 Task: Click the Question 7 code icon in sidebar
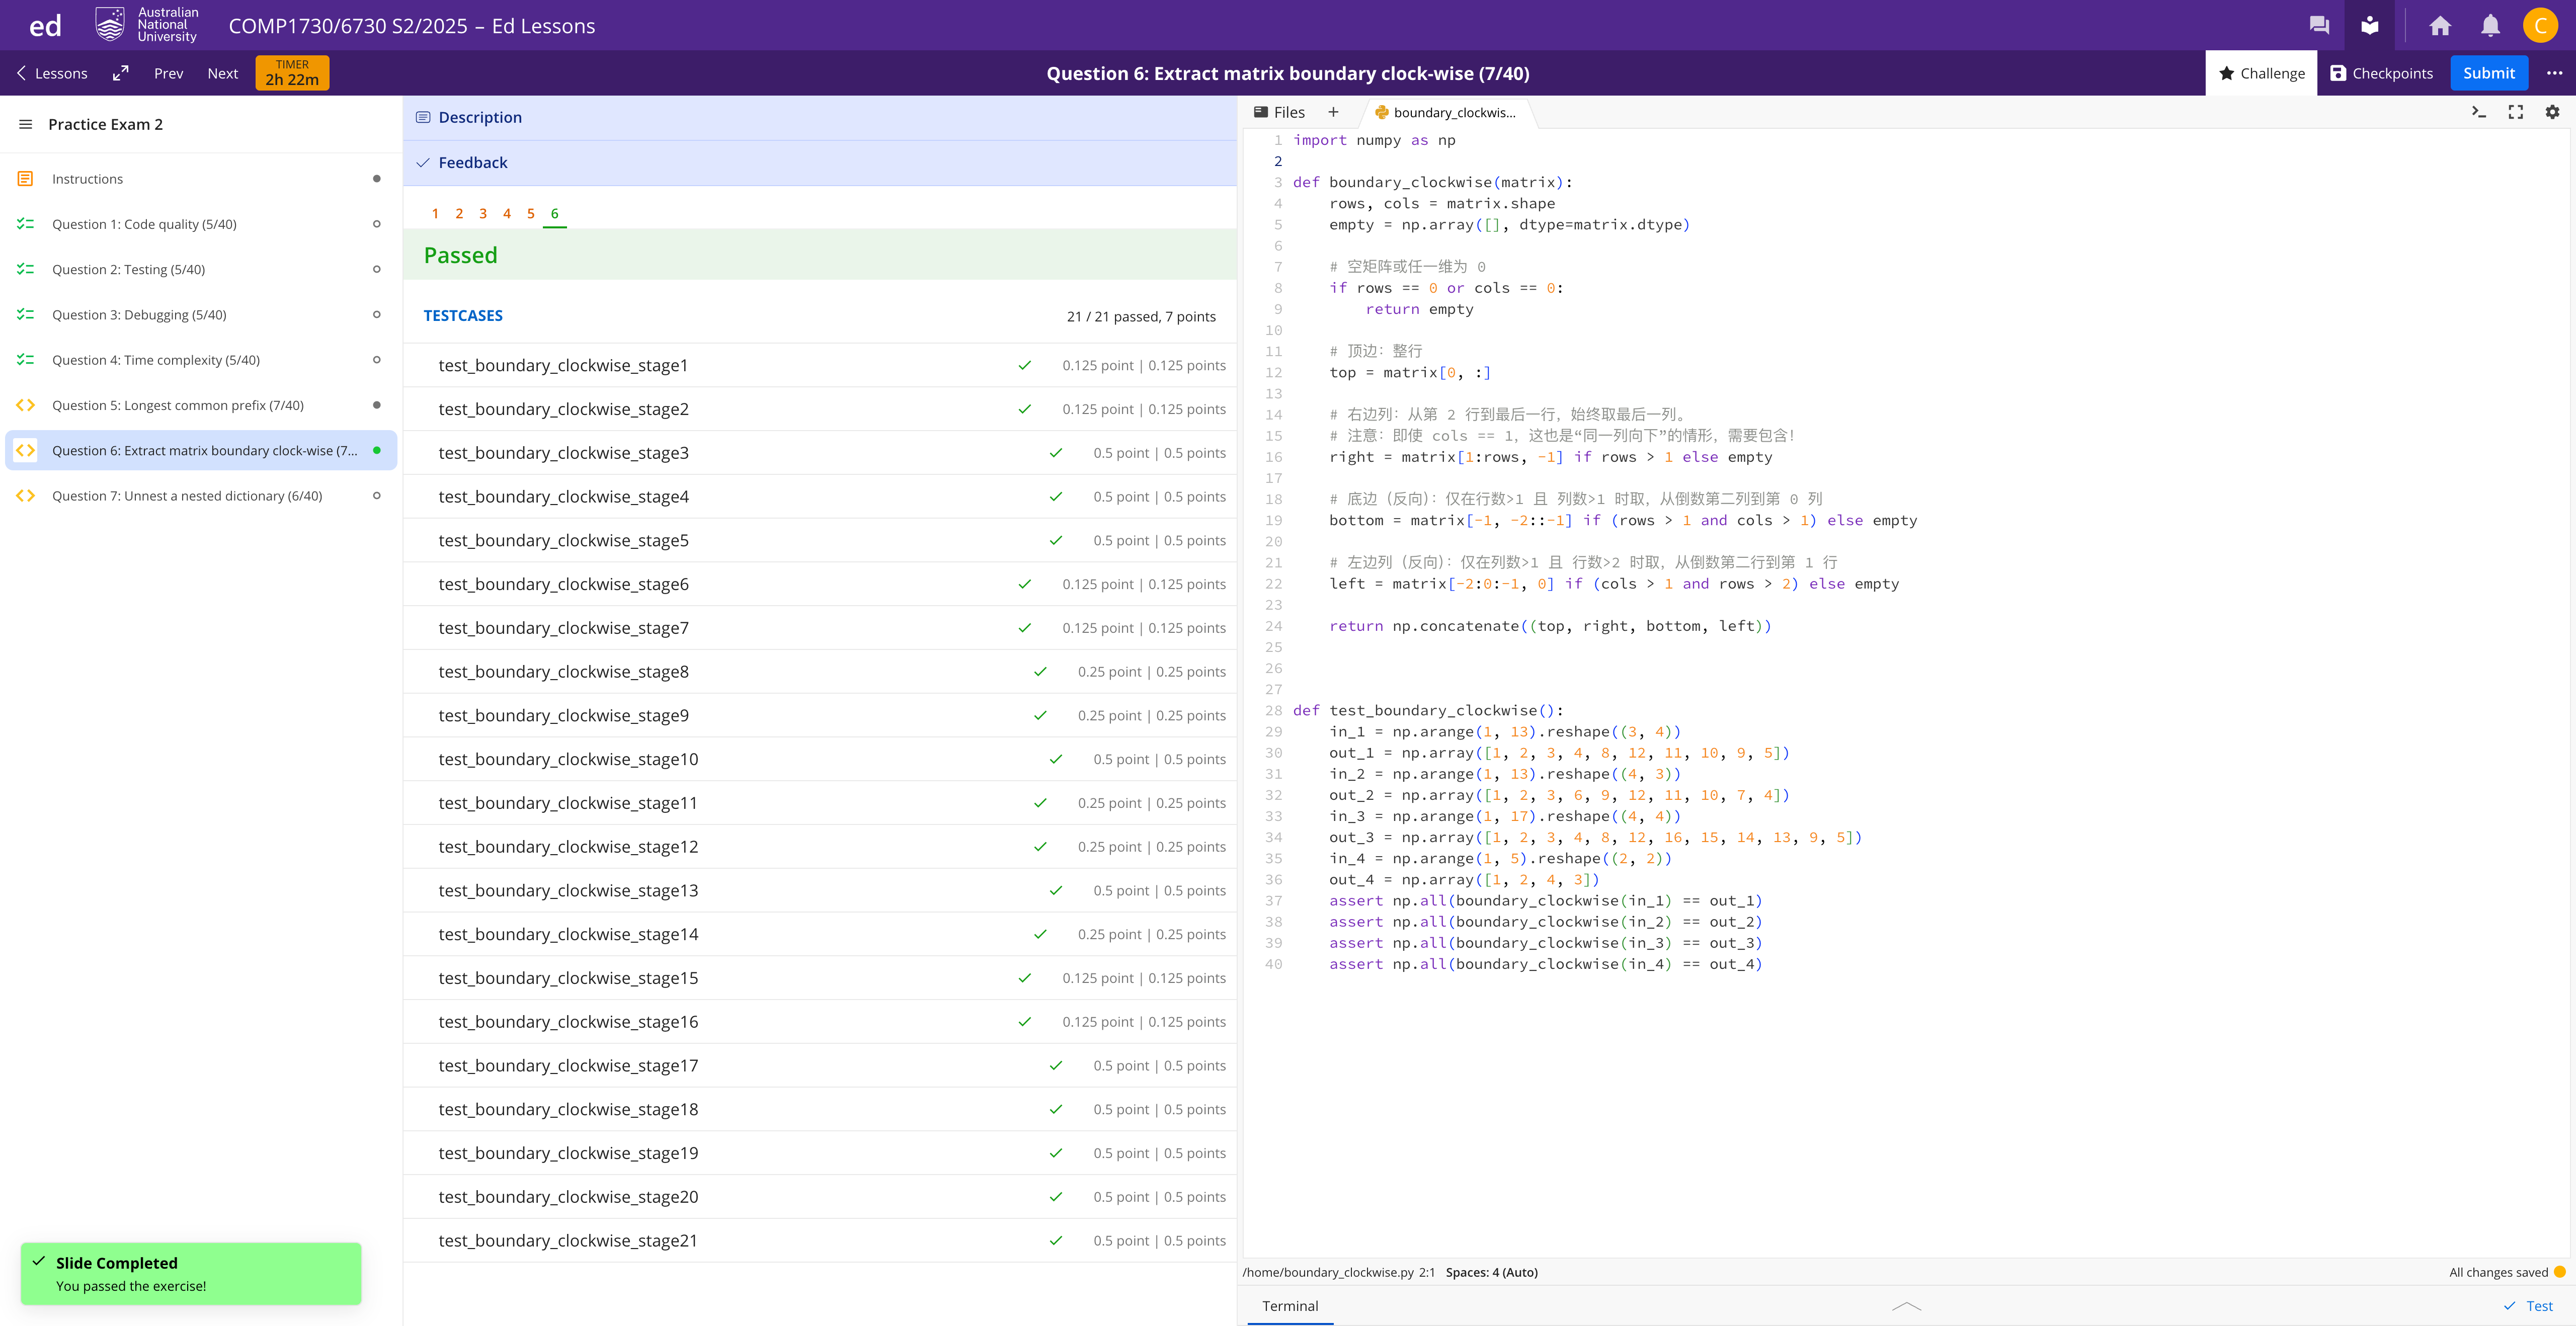pyautogui.click(x=25, y=496)
